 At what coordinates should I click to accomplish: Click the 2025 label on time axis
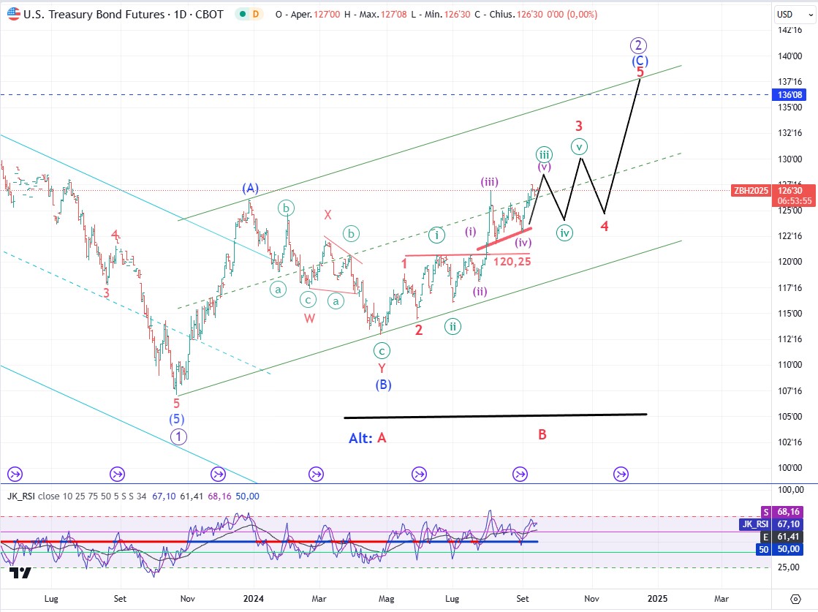pos(657,598)
